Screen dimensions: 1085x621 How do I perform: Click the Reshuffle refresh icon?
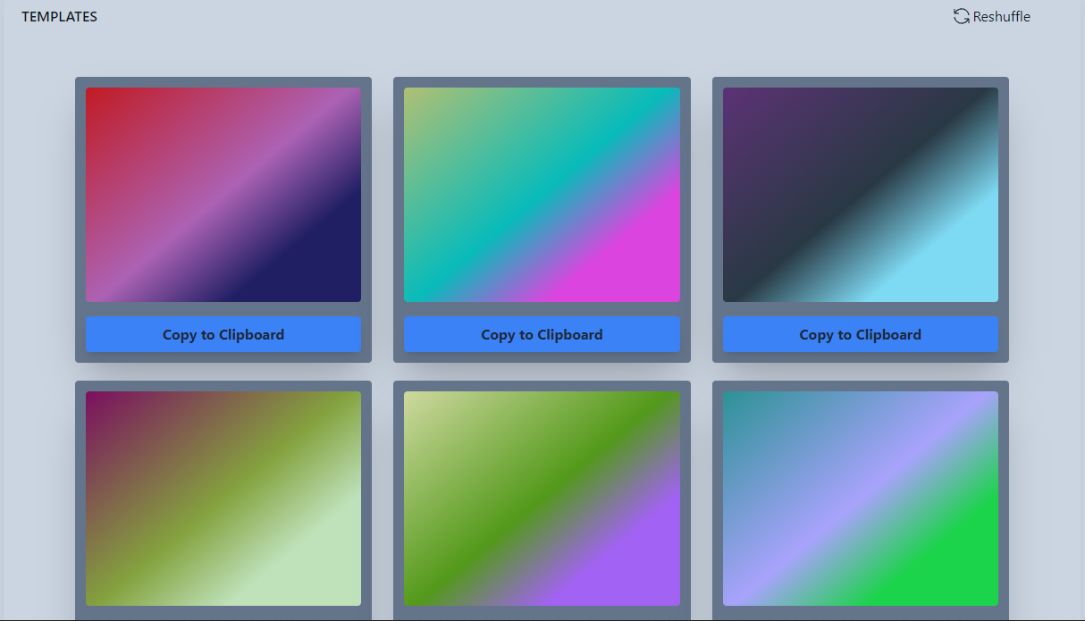tap(962, 16)
